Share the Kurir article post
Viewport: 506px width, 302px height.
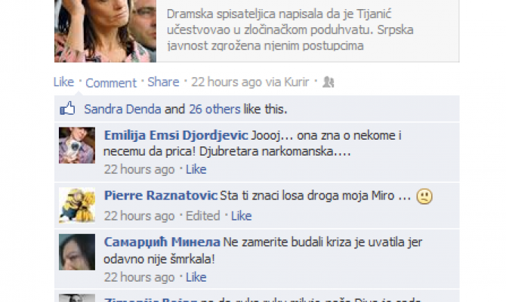point(163,82)
